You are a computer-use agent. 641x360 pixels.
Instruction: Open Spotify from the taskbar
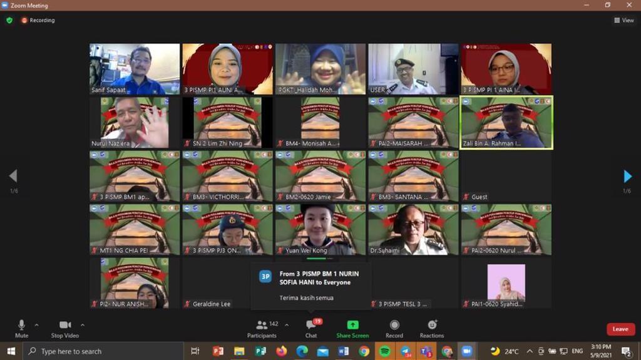click(384, 351)
